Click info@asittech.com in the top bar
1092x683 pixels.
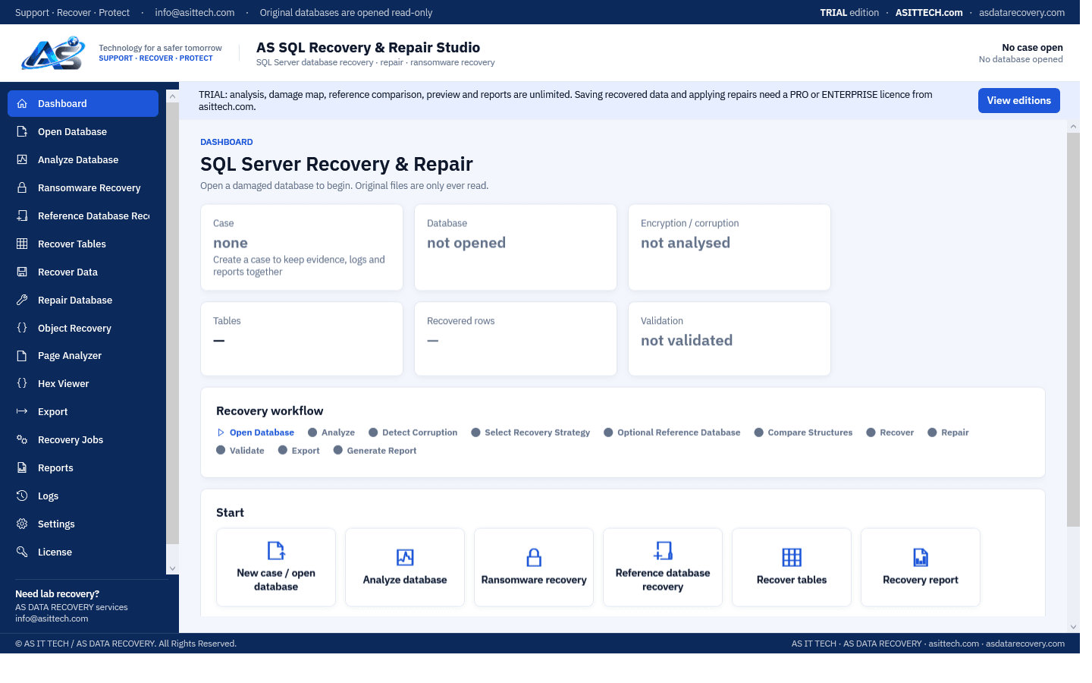tap(195, 12)
